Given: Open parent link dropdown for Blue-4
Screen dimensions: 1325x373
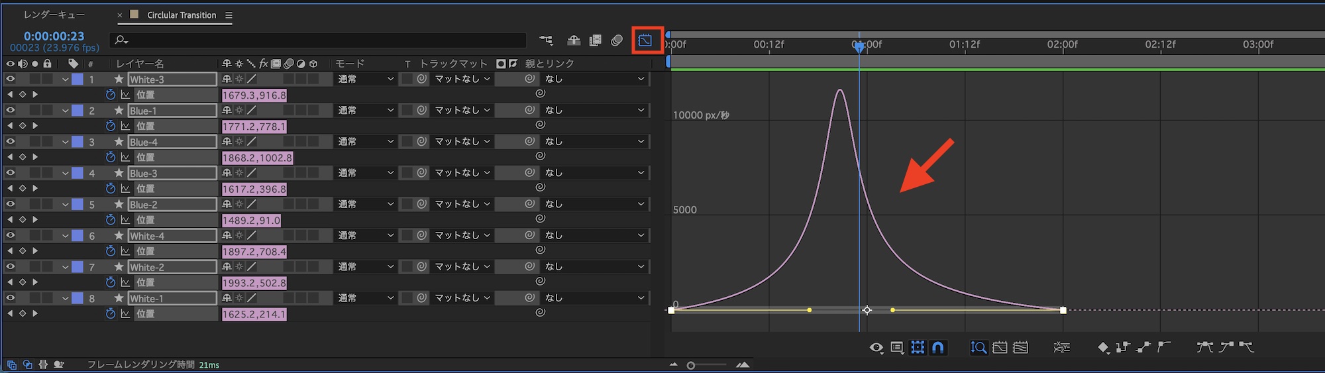Looking at the screenshot, I should coord(594,141).
